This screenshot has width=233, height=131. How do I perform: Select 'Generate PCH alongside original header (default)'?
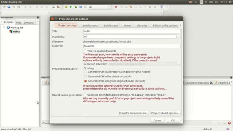coord(85,81)
